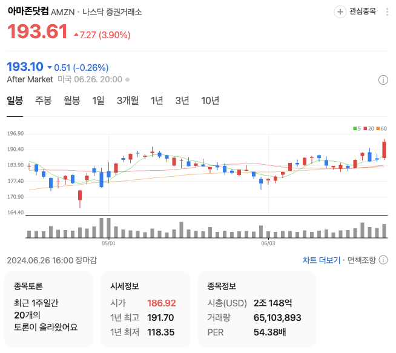Click the AMZN ticker symbol
The image size is (396, 353).
point(62,12)
